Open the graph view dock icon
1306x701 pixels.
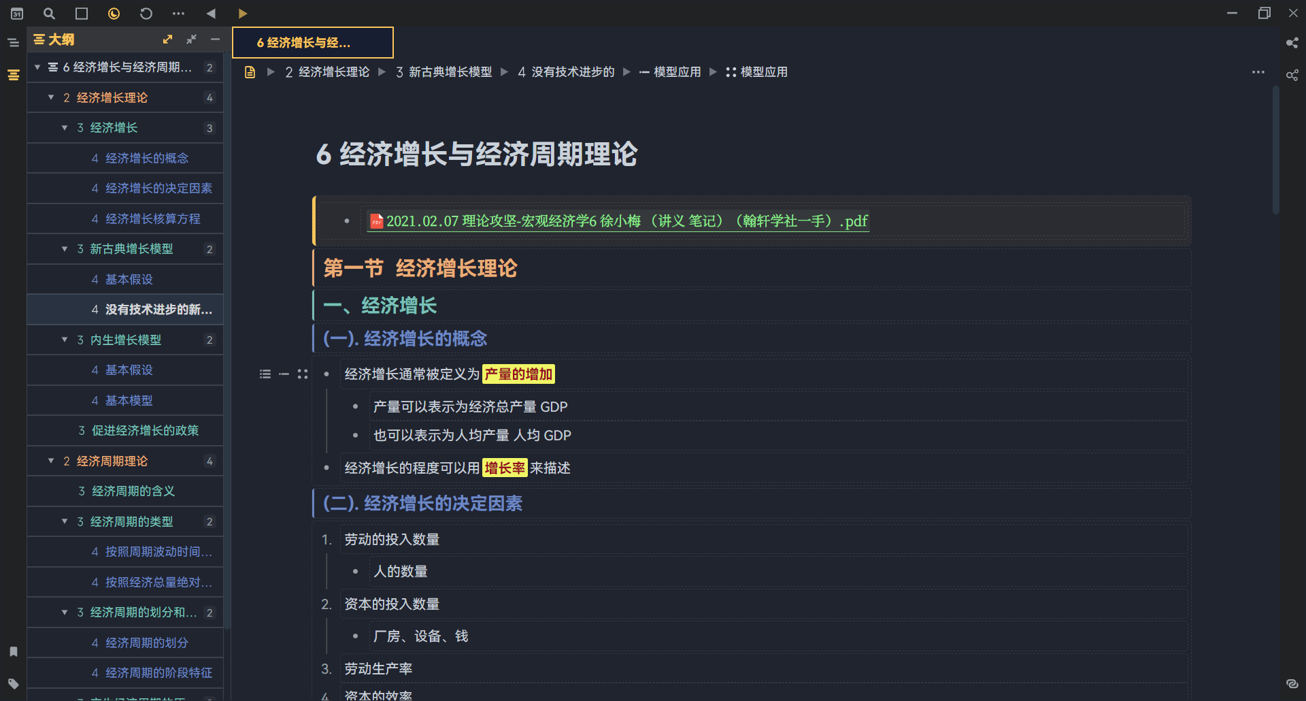click(1292, 42)
